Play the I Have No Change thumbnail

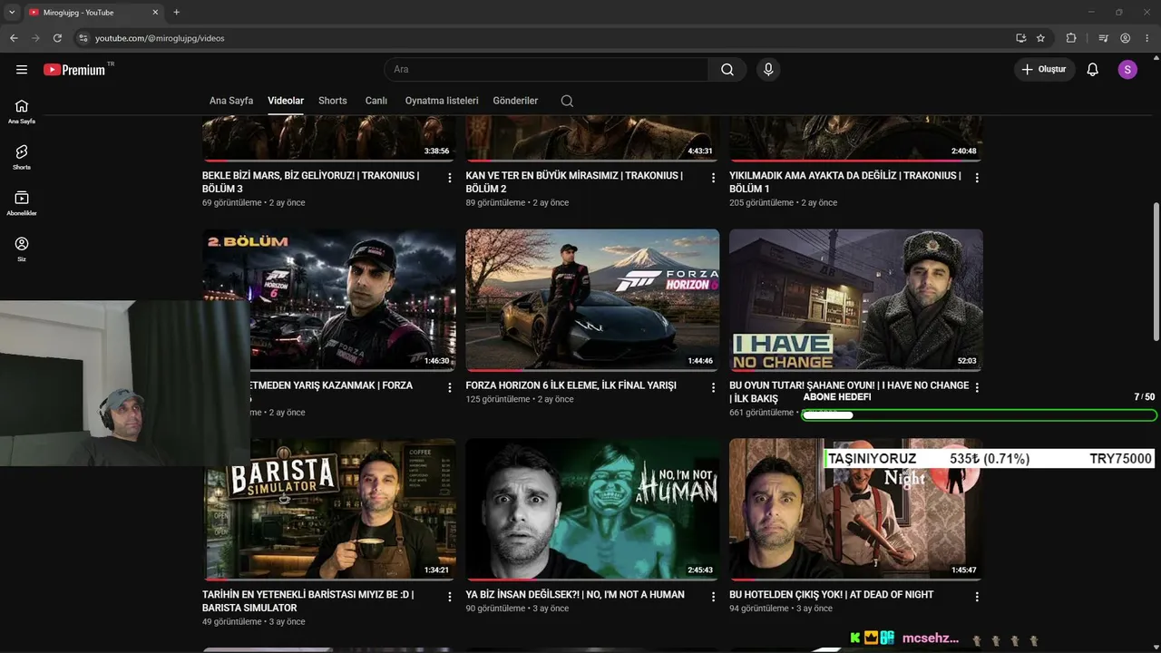856,300
